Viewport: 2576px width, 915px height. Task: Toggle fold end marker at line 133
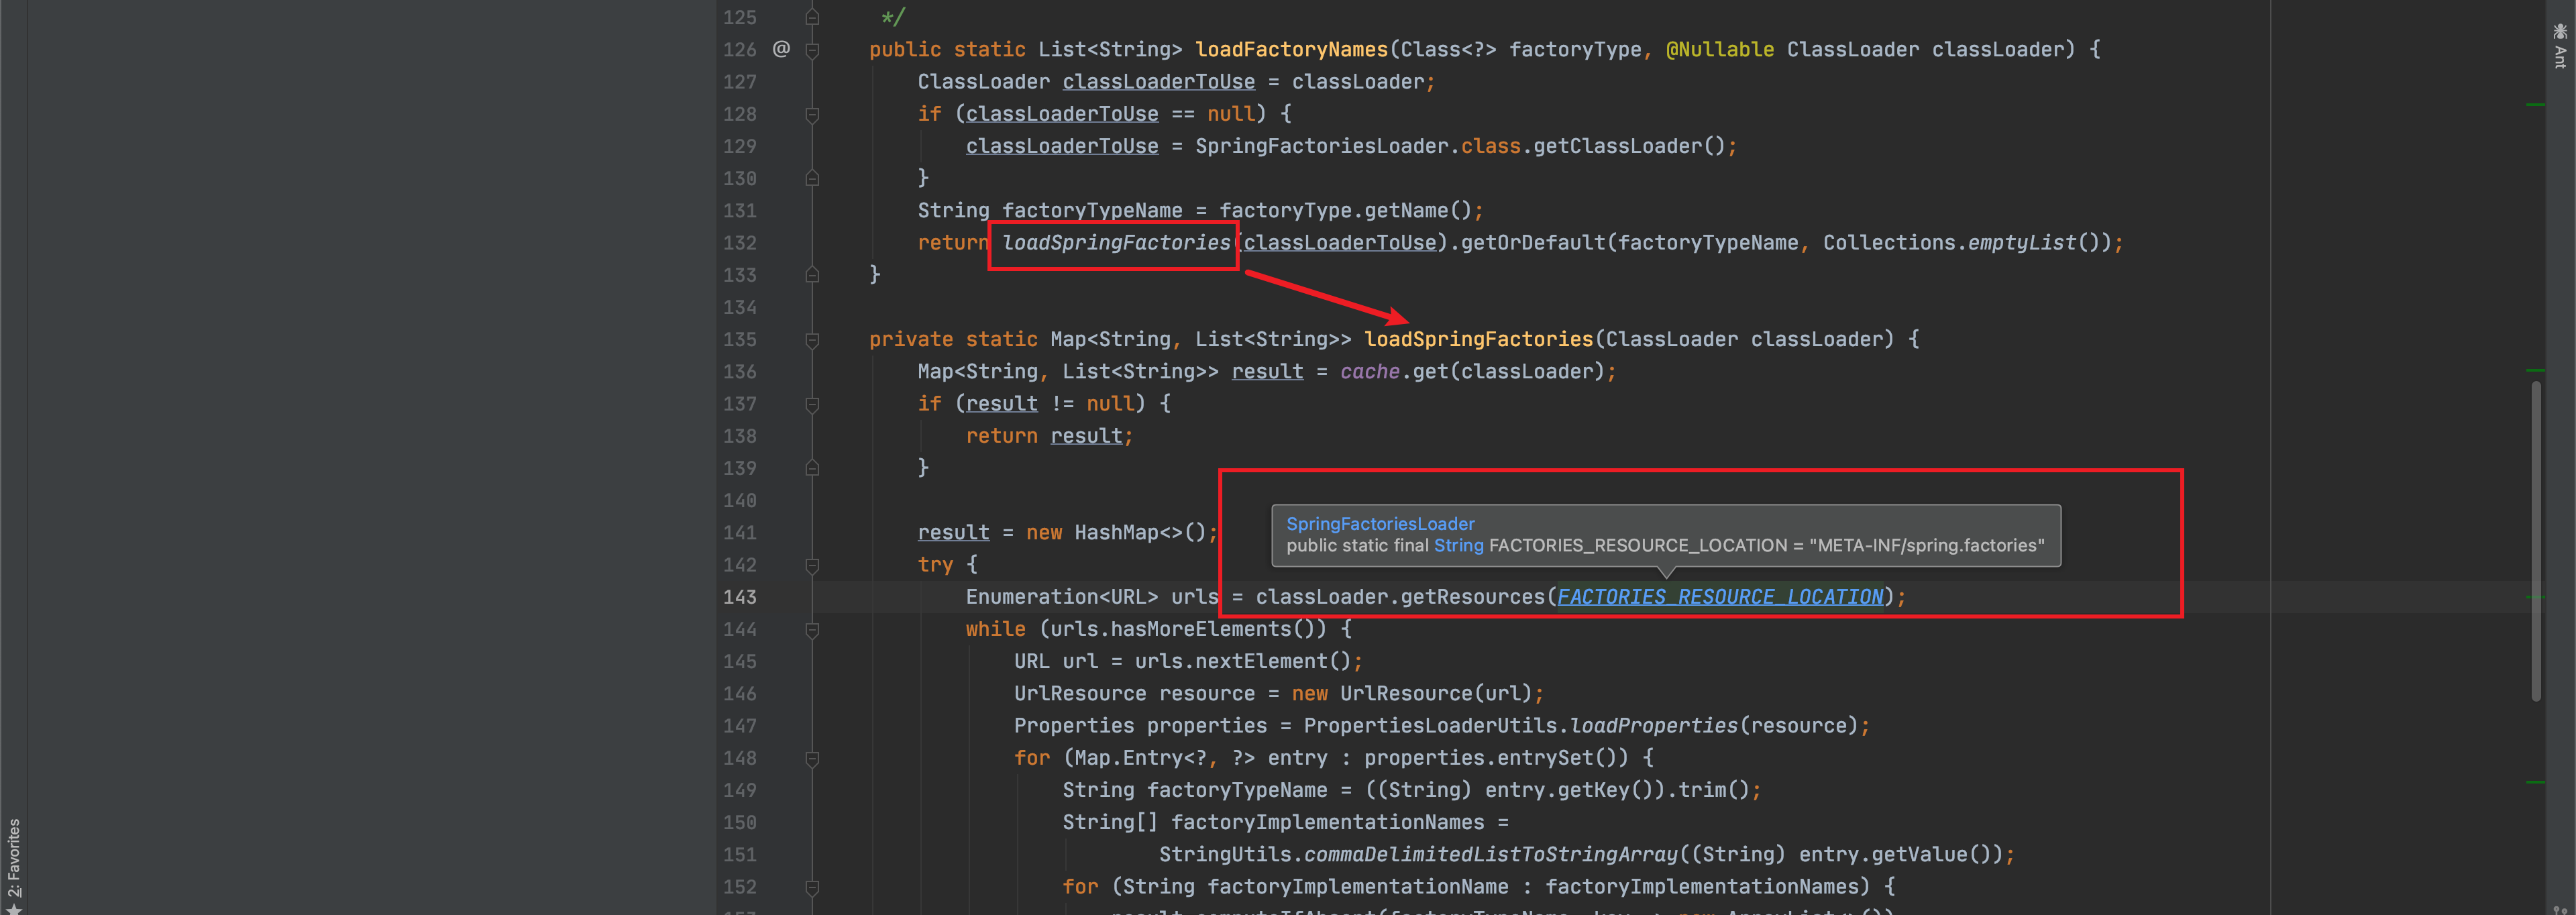(812, 274)
